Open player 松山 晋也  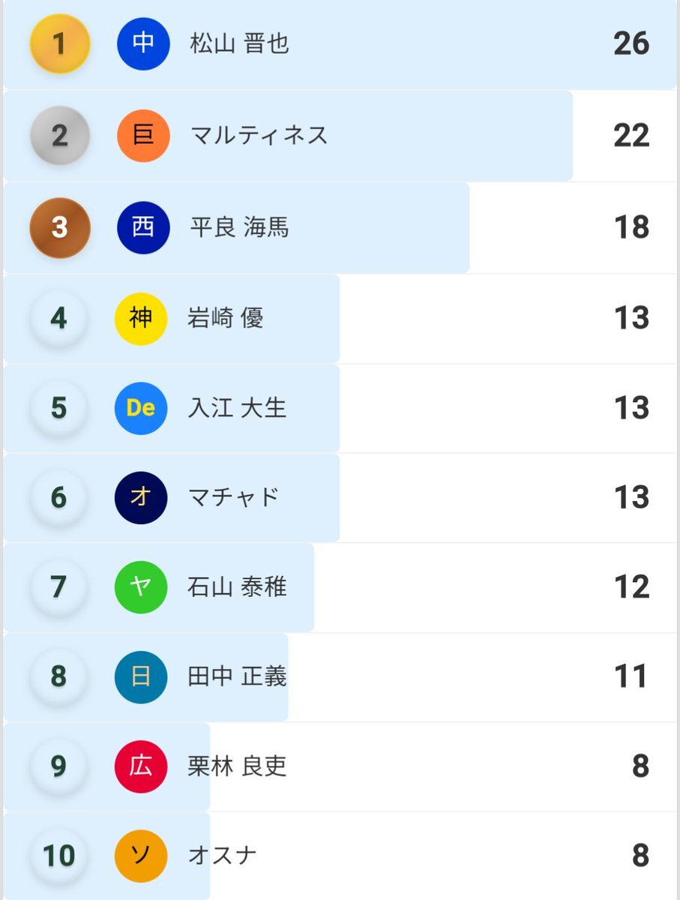[x=240, y=44]
